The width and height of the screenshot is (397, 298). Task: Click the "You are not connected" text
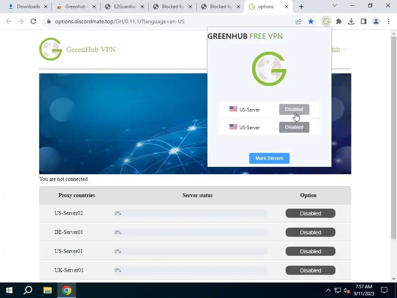pyautogui.click(x=63, y=179)
